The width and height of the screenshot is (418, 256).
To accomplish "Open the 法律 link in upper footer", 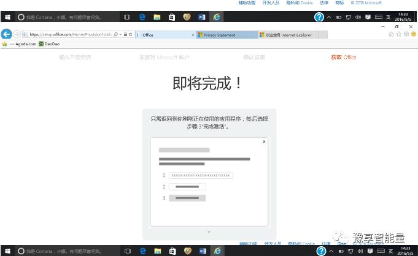I will coord(324,3).
